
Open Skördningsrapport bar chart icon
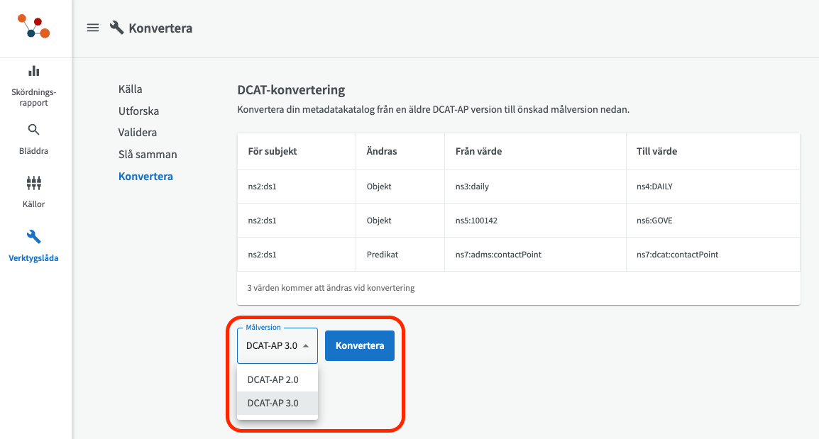tap(34, 71)
